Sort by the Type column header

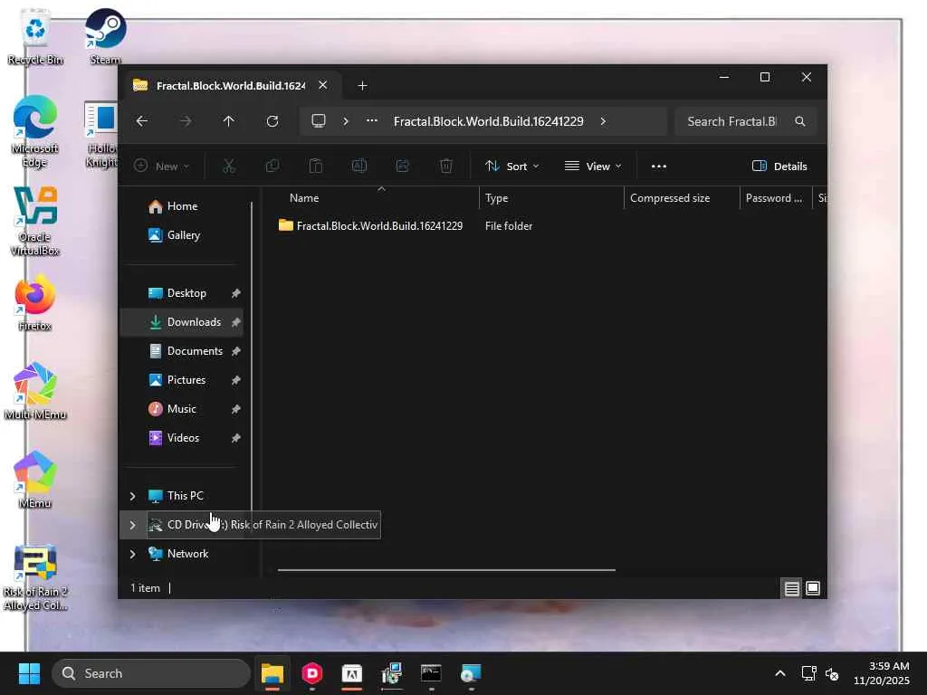(496, 198)
